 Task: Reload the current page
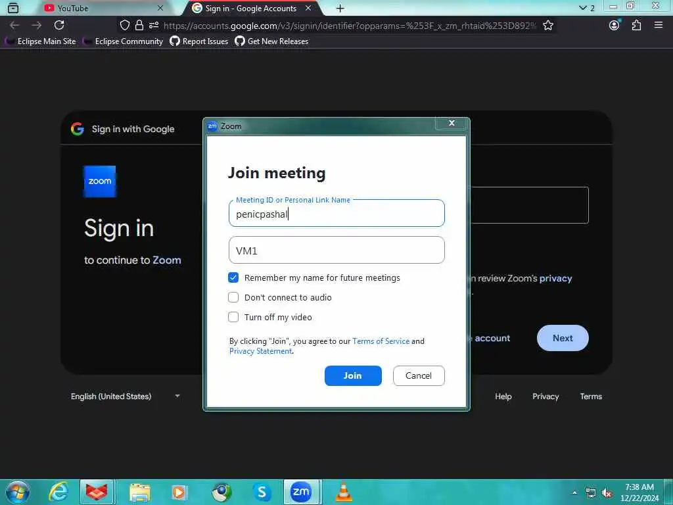pyautogui.click(x=59, y=26)
